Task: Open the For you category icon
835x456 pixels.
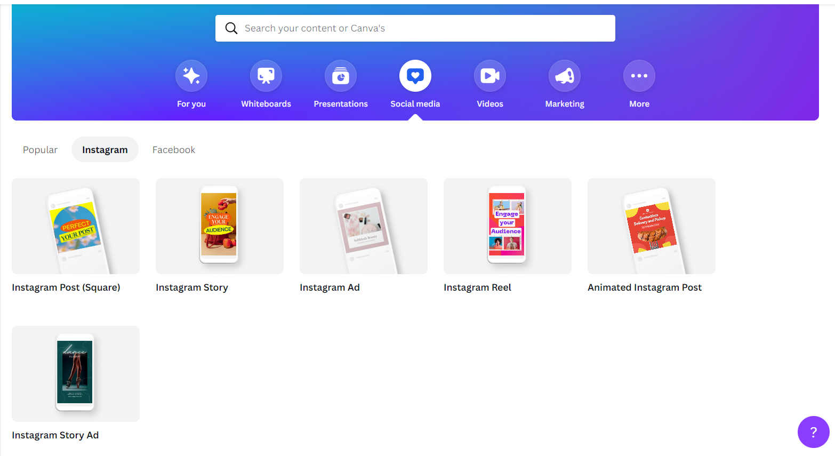Action: (x=191, y=76)
